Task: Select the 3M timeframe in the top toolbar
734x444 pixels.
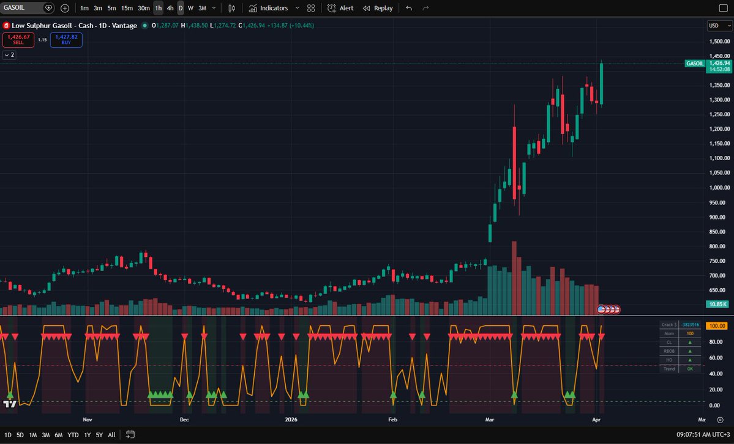Action: 202,8
